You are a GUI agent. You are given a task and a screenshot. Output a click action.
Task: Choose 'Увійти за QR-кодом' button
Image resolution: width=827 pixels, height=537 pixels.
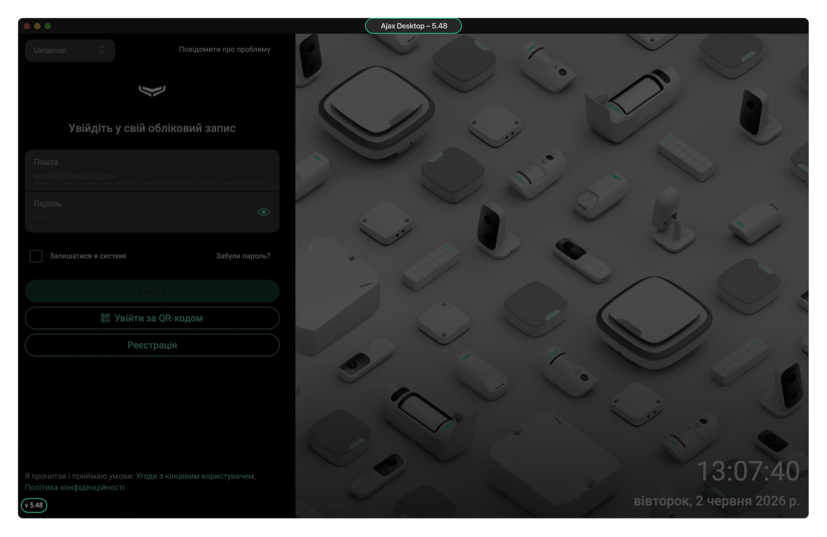pos(152,318)
